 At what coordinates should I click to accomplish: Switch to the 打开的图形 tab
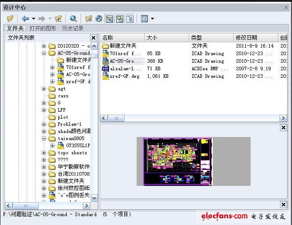click(44, 28)
